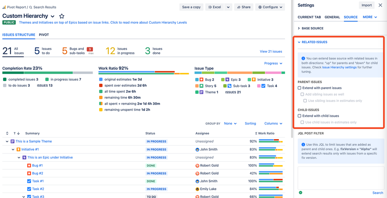Check Add sibling issues as well
The height and width of the screenshot is (198, 387).
click(x=302, y=94)
